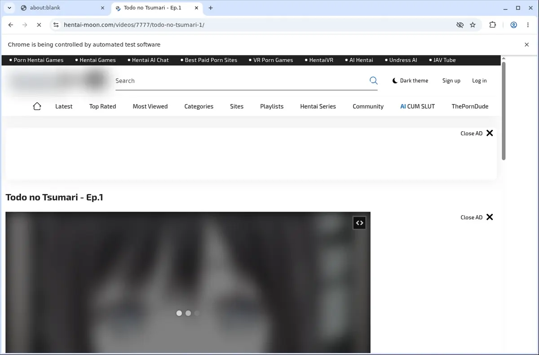The image size is (539, 355).
Task: Open Chrome three-dot menu
Action: pyautogui.click(x=528, y=25)
